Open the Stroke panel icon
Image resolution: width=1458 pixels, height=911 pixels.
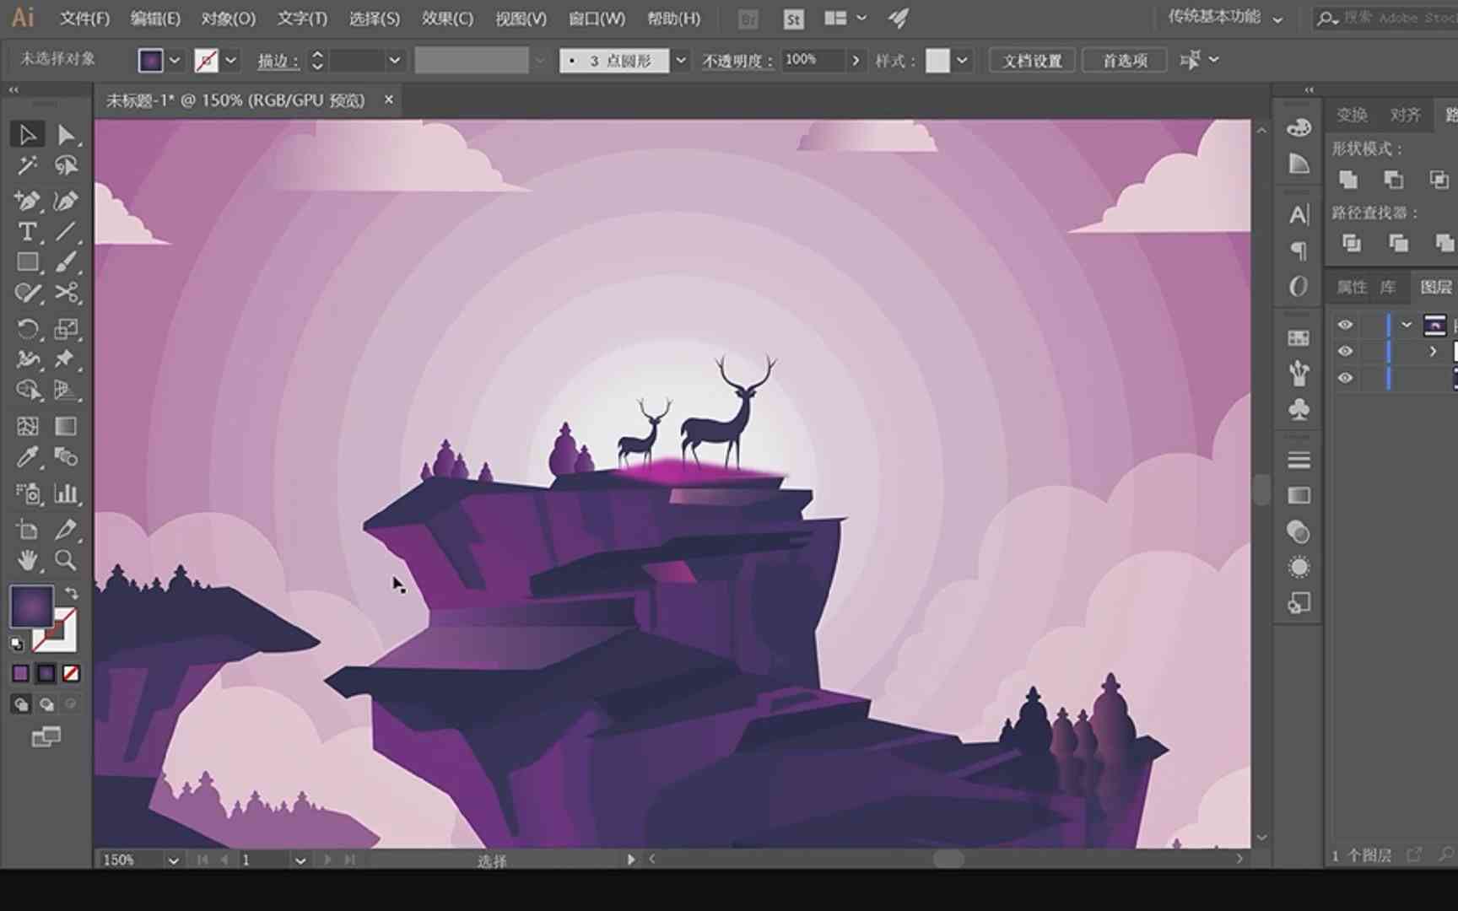click(1299, 460)
